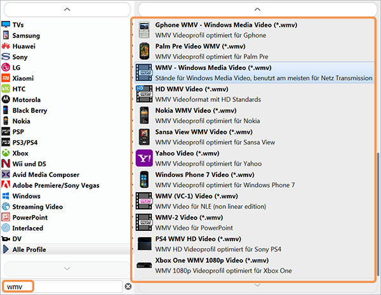This screenshot has width=381, height=295.
Task: Click the Wii und DS Nintendo icon
Action: coord(6,164)
